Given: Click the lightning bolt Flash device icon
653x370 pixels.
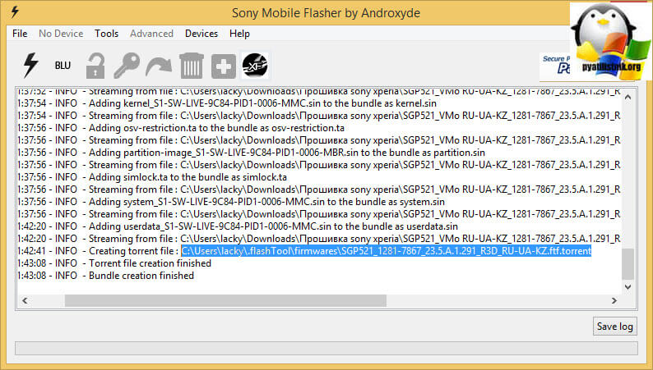Looking at the screenshot, I should tap(30, 65).
